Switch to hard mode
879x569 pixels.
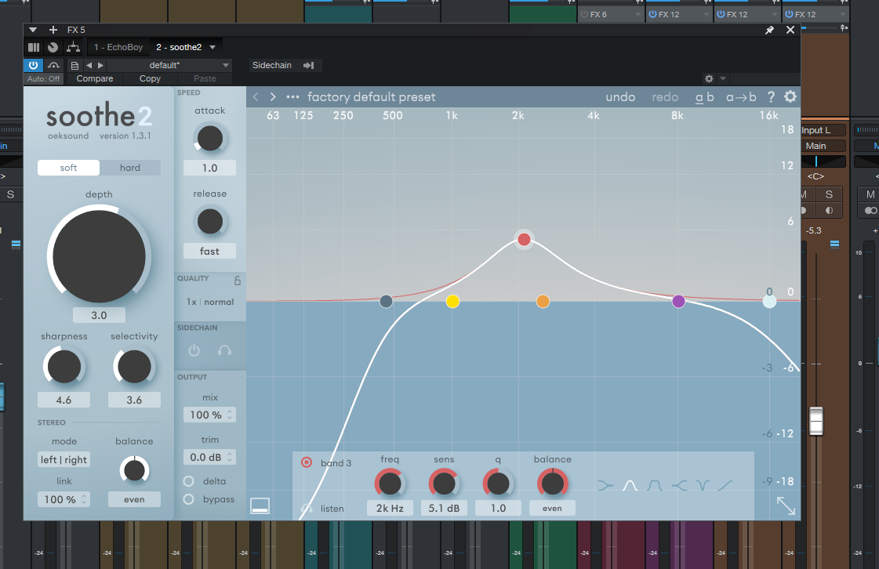130,168
